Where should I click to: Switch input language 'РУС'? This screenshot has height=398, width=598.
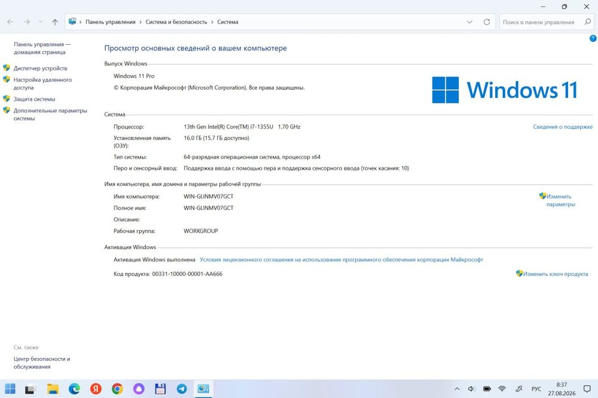click(536, 389)
